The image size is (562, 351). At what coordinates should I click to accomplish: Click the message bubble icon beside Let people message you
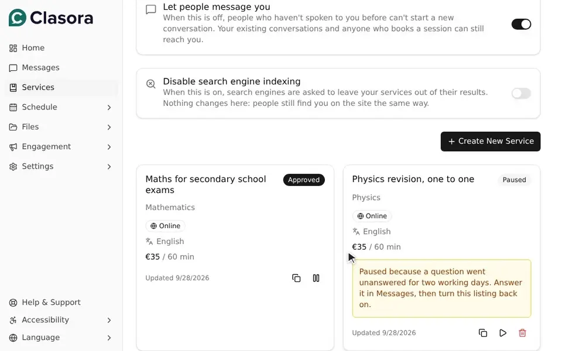coord(151,9)
